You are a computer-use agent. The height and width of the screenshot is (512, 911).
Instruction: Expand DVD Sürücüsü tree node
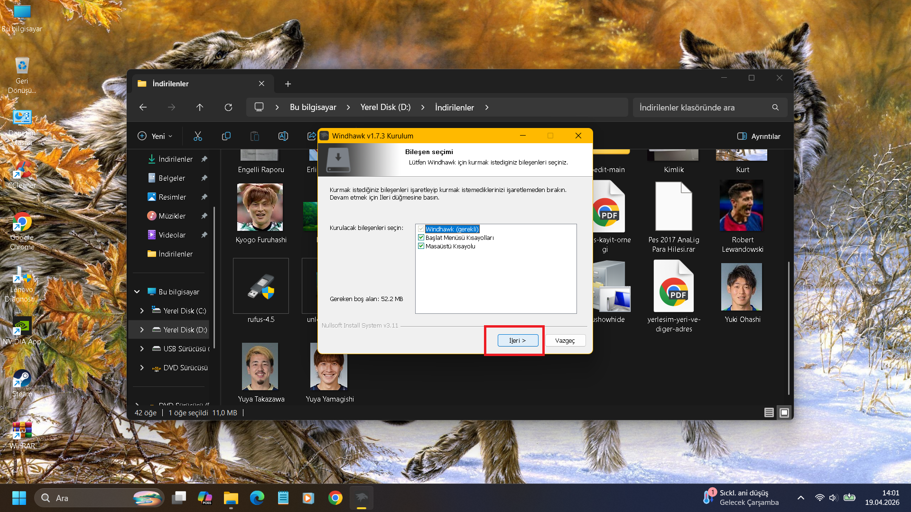[x=142, y=368]
